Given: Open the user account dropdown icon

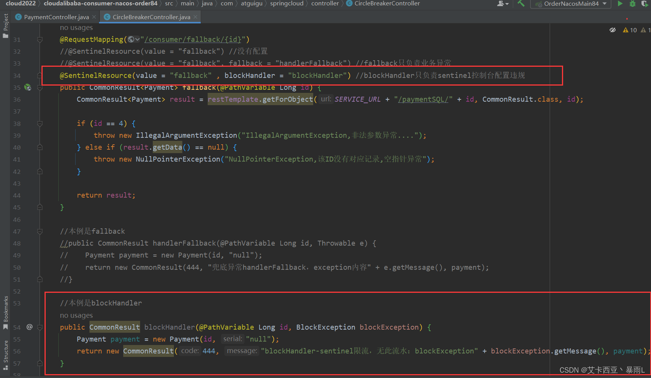Looking at the screenshot, I should 503,3.
